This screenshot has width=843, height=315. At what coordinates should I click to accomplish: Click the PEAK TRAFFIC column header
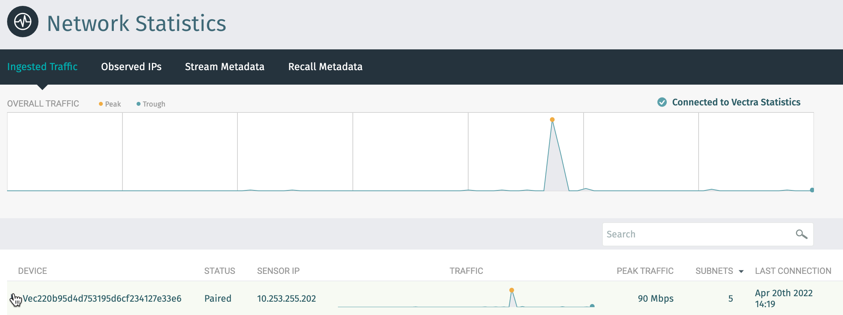click(x=645, y=271)
